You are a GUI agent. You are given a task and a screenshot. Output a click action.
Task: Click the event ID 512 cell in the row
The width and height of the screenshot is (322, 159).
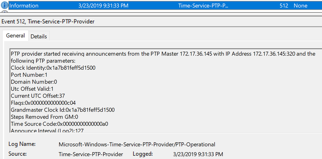[284, 5]
